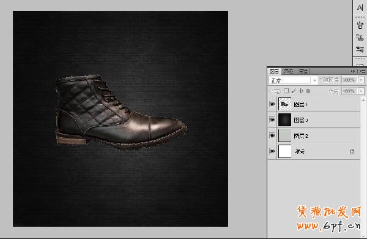Open the blend mode 正常 dropdown

293,80
